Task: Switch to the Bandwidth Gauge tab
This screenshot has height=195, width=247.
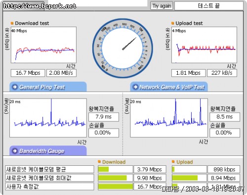Action: [48, 150]
